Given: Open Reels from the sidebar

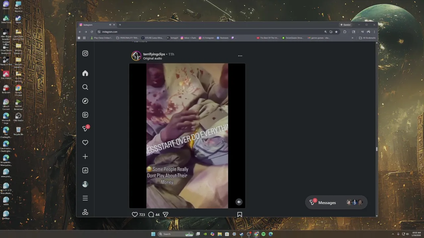Looking at the screenshot, I should pyautogui.click(x=85, y=115).
